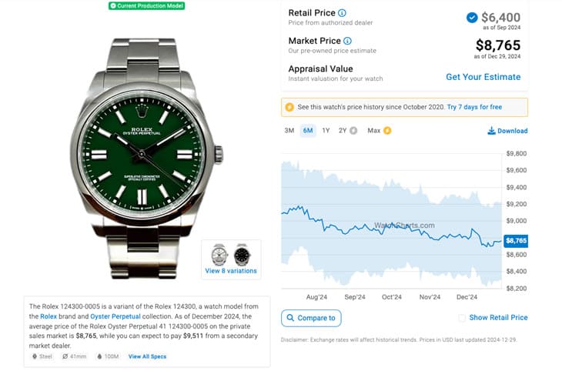Click the premium badge beside Max
The width and height of the screenshot is (562, 371).
pyautogui.click(x=387, y=131)
